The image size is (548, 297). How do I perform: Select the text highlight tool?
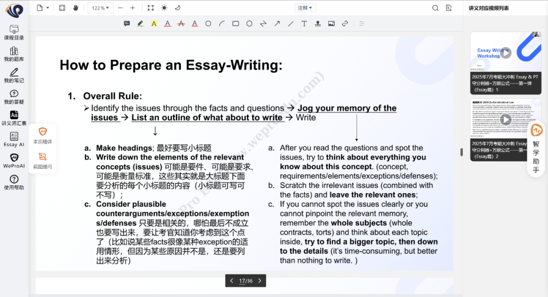coord(154,24)
